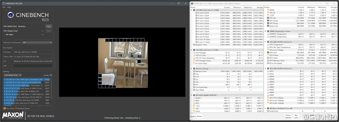Click the Vcore voltage lightning icon
This screenshot has height=122, width=339.
coord(194,111)
